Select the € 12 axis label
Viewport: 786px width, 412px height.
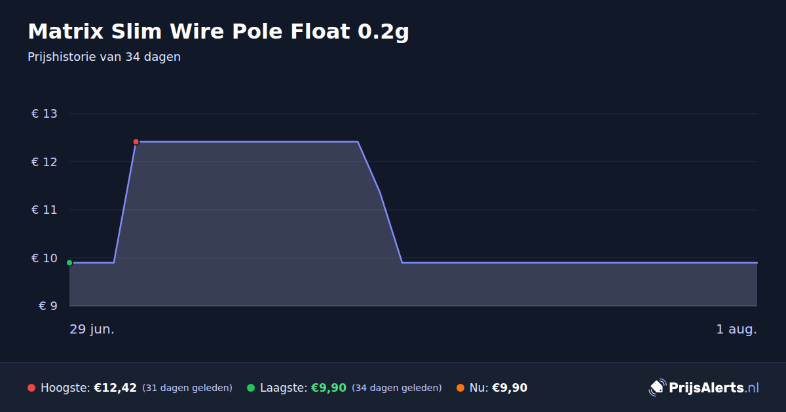pos(45,162)
